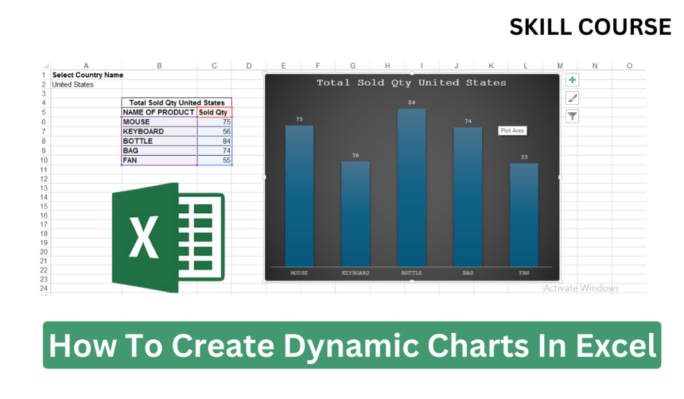Click the data label showing 84
The height and width of the screenshot is (399, 684).
point(411,102)
